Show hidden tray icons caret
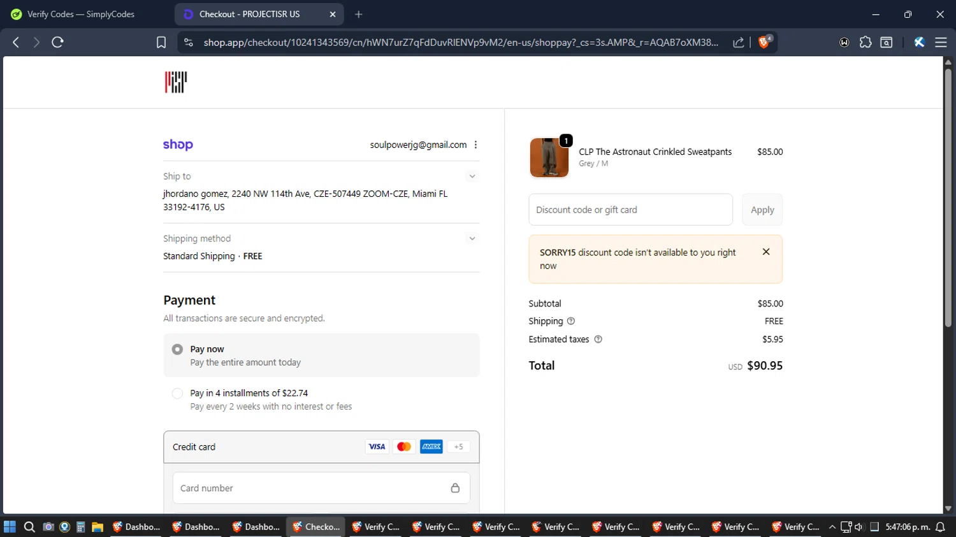 pos(832,527)
